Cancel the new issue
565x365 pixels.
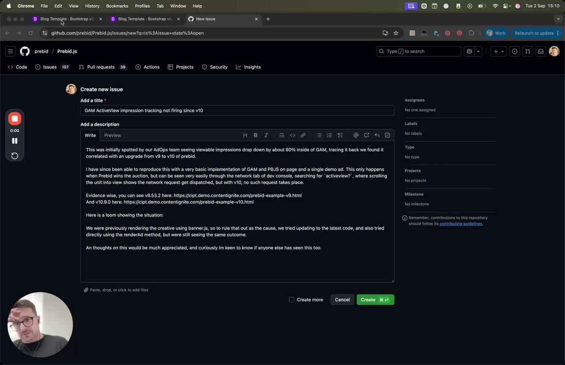(x=342, y=300)
